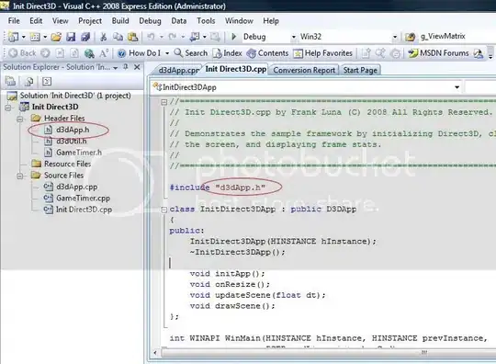Switch to the Conversion Report tab

click(x=304, y=70)
